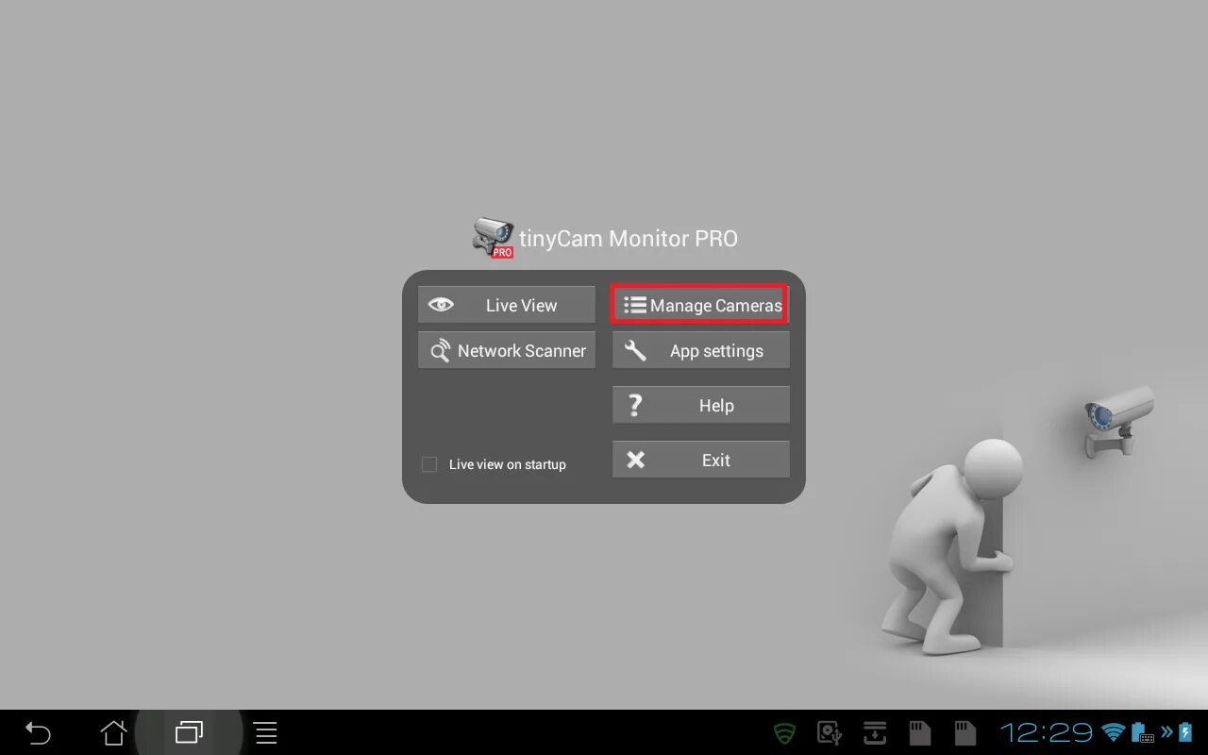Tap the Wi-Fi signal status icon
Viewport: 1208px width, 755px height.
[1115, 732]
